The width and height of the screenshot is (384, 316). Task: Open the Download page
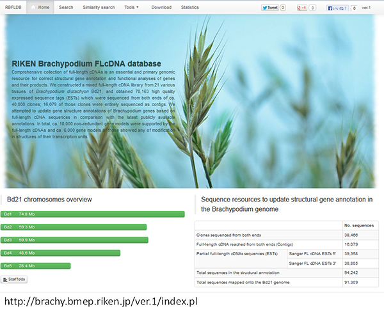[161, 7]
